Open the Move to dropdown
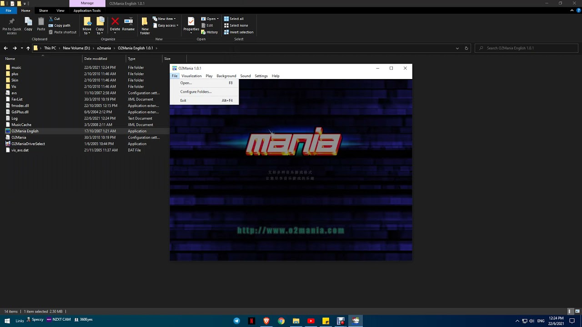The width and height of the screenshot is (582, 327). click(87, 30)
